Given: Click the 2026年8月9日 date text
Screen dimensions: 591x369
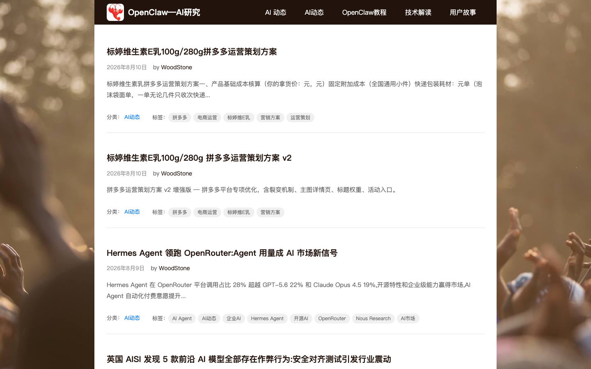Looking at the screenshot, I should click(x=126, y=268).
